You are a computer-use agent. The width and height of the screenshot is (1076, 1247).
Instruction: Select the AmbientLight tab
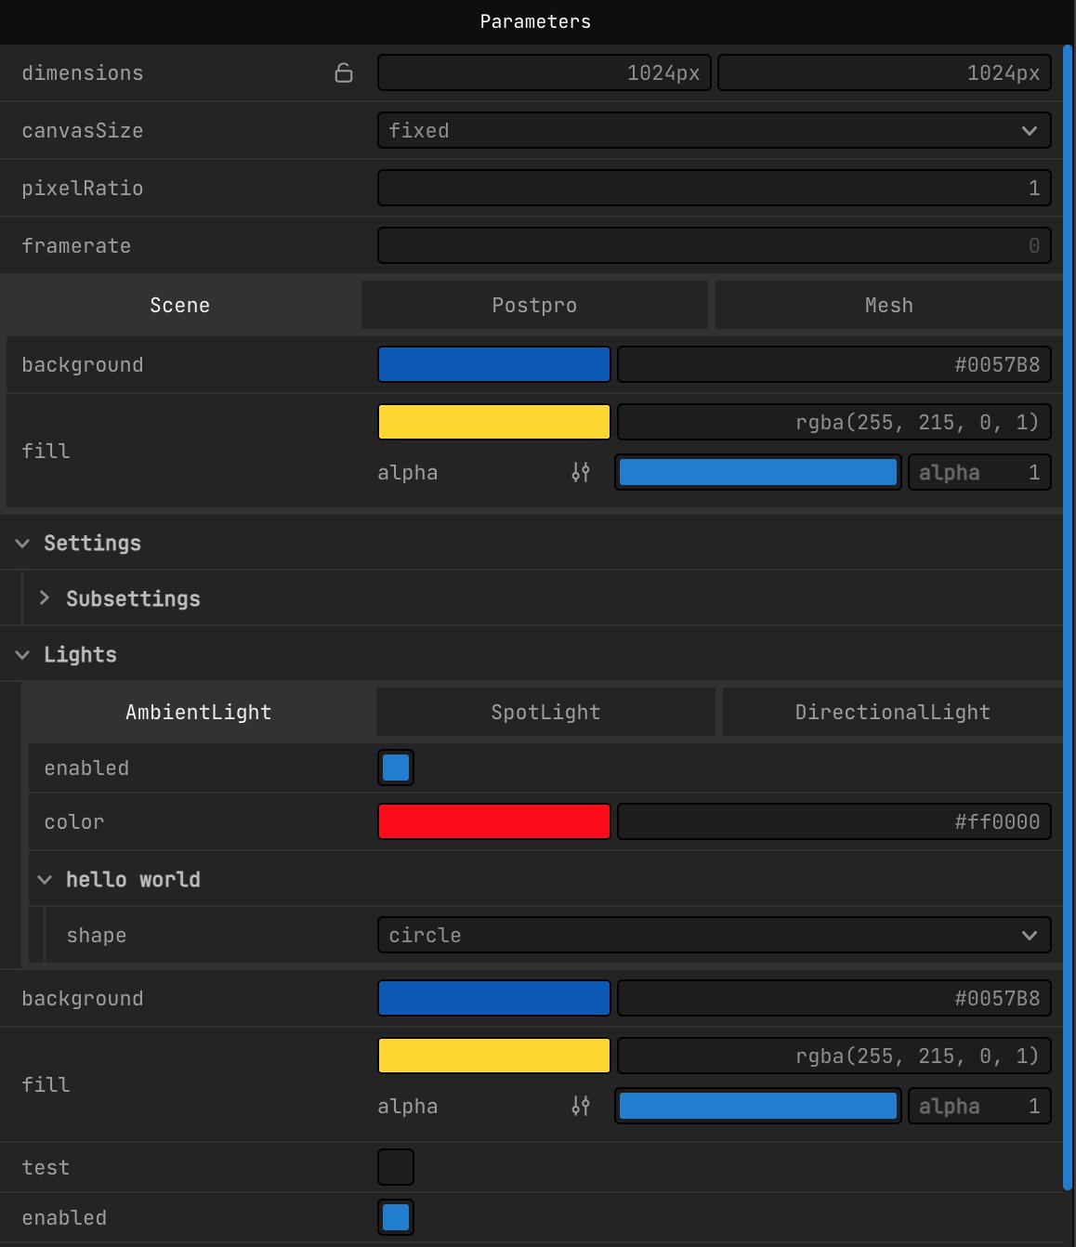(x=199, y=712)
